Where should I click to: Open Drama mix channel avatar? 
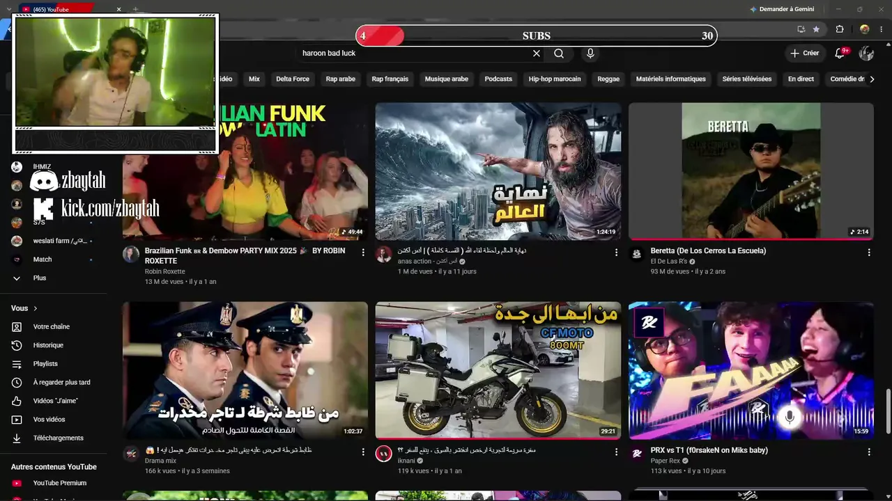[x=131, y=454]
